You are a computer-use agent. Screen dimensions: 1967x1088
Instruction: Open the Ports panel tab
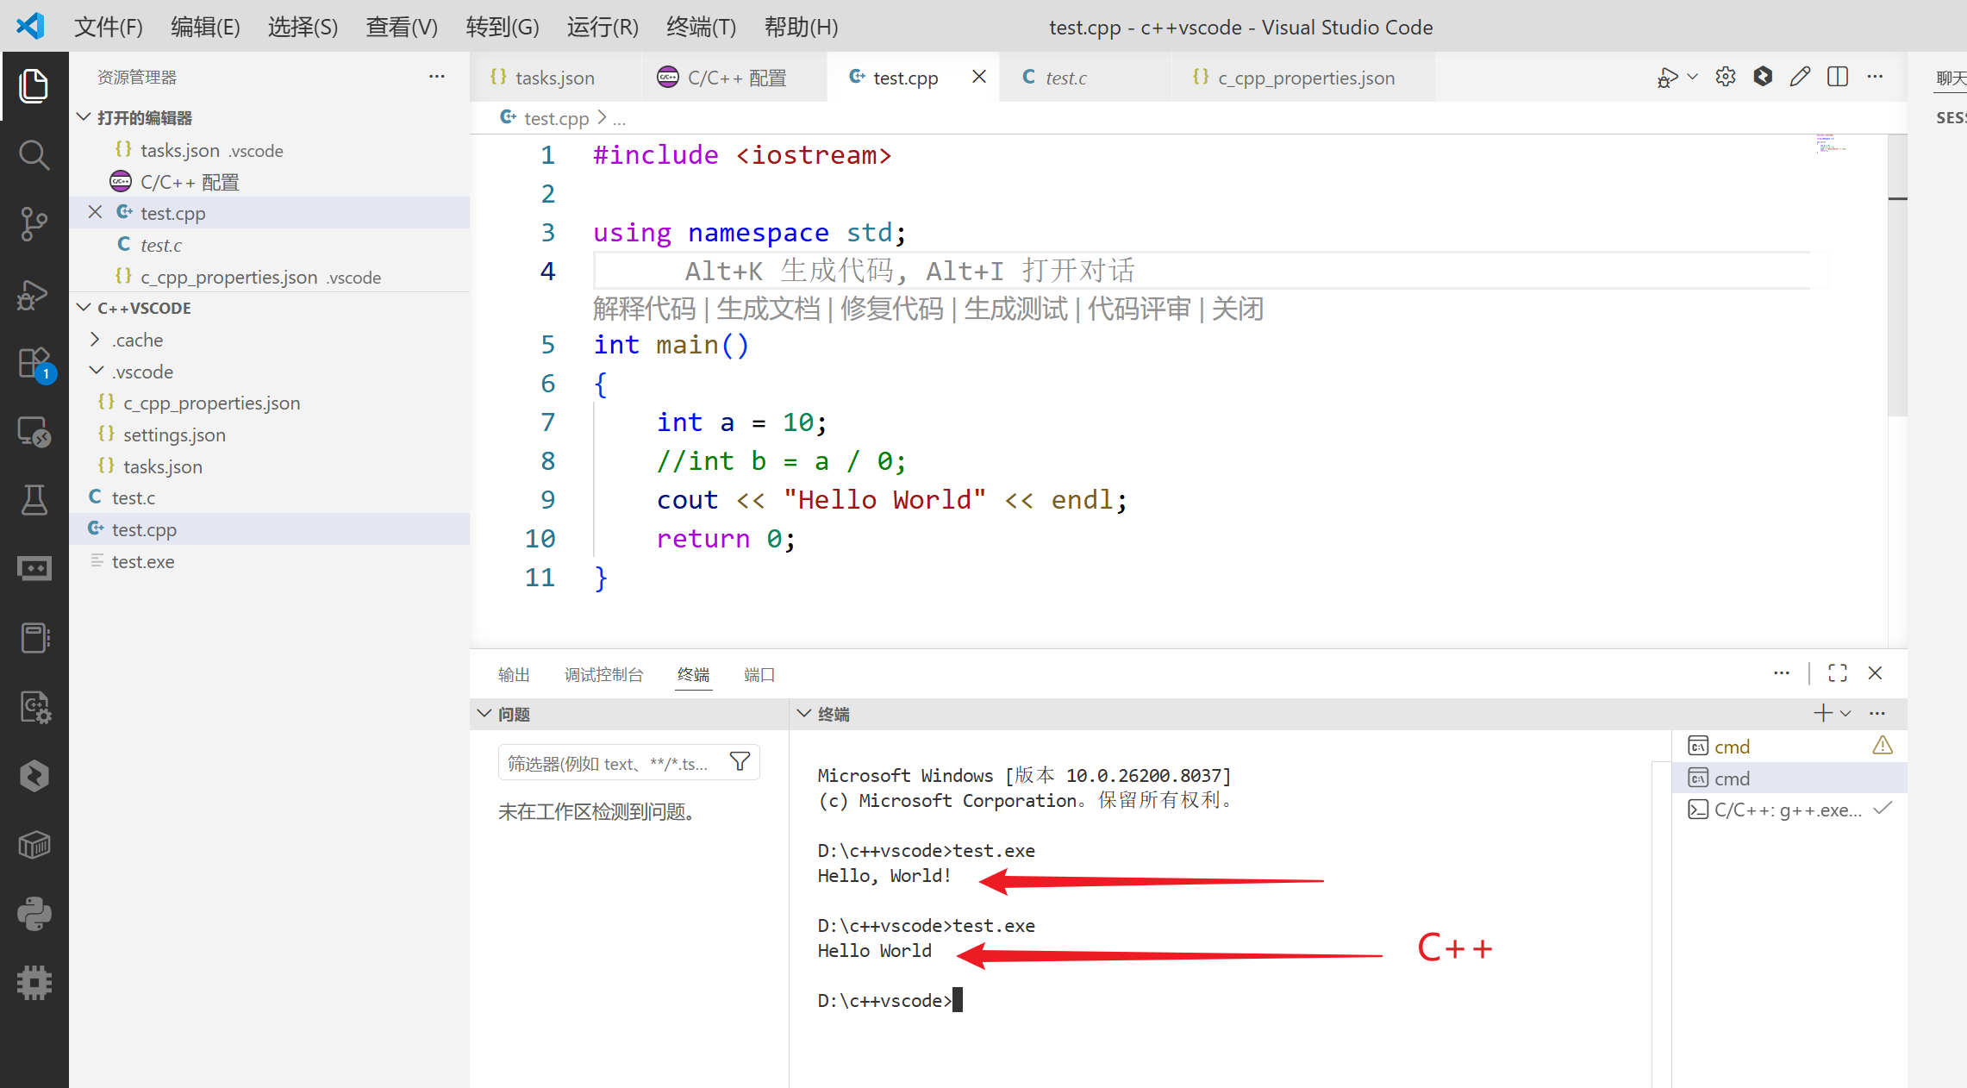759,674
